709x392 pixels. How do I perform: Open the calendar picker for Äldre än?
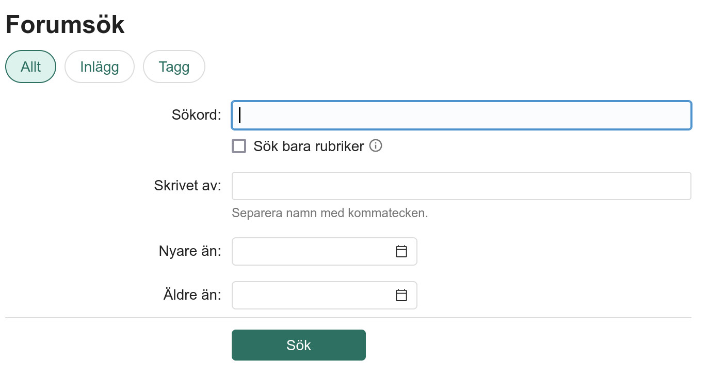401,295
